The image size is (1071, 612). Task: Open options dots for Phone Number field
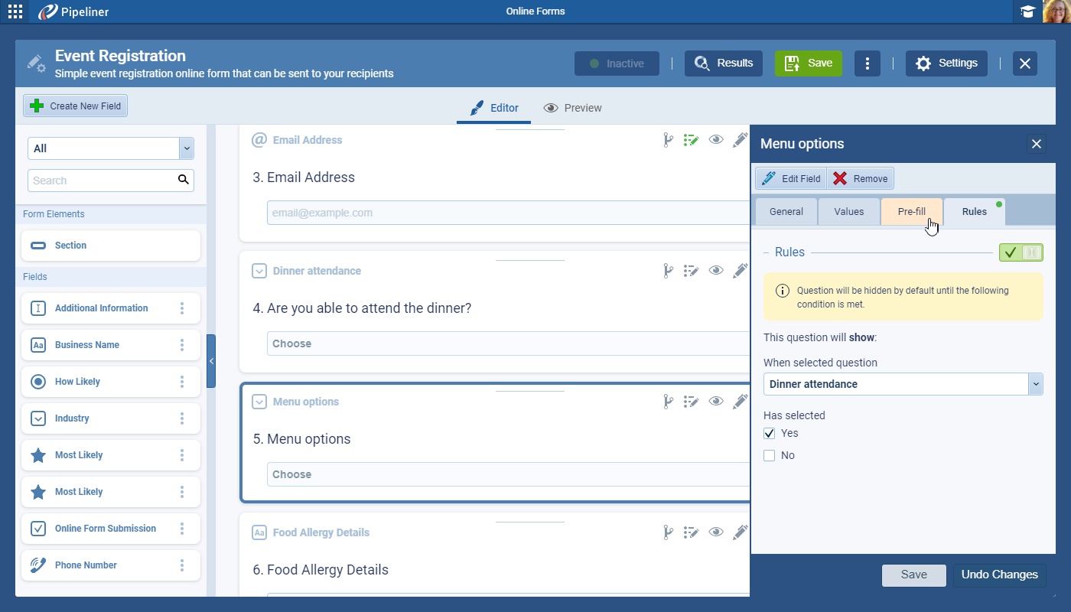point(182,565)
